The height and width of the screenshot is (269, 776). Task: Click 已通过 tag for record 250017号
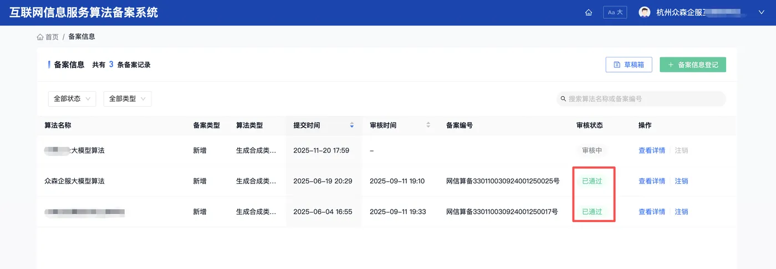592,212
